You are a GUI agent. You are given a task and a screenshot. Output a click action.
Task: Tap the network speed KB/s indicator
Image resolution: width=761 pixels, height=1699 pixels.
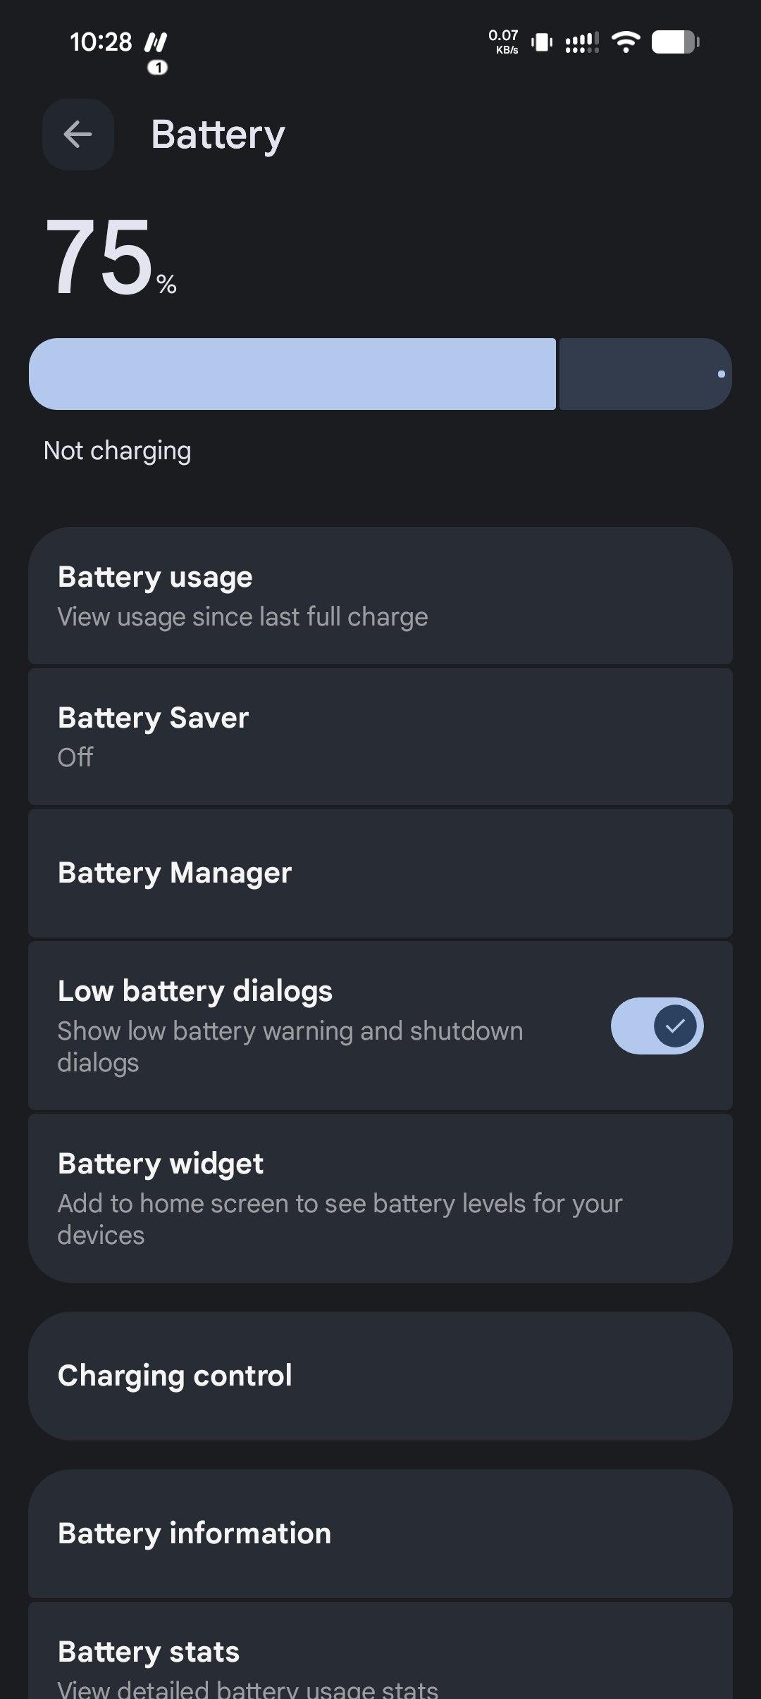[503, 41]
